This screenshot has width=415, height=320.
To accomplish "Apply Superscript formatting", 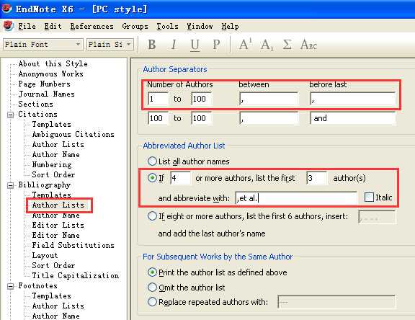I will [246, 45].
